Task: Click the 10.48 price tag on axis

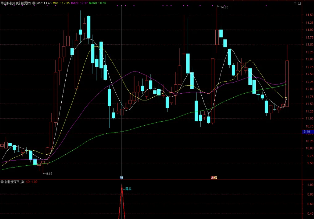Action: tap(308, 132)
